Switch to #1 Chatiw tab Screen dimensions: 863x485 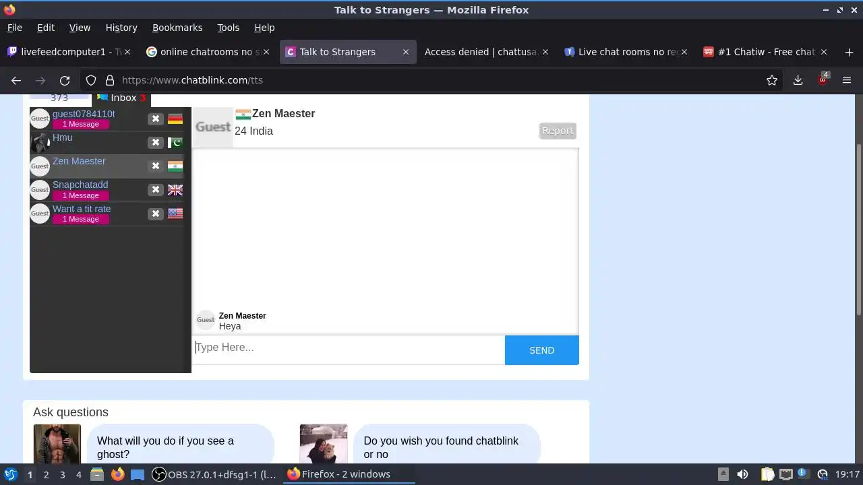pyautogui.click(x=765, y=52)
